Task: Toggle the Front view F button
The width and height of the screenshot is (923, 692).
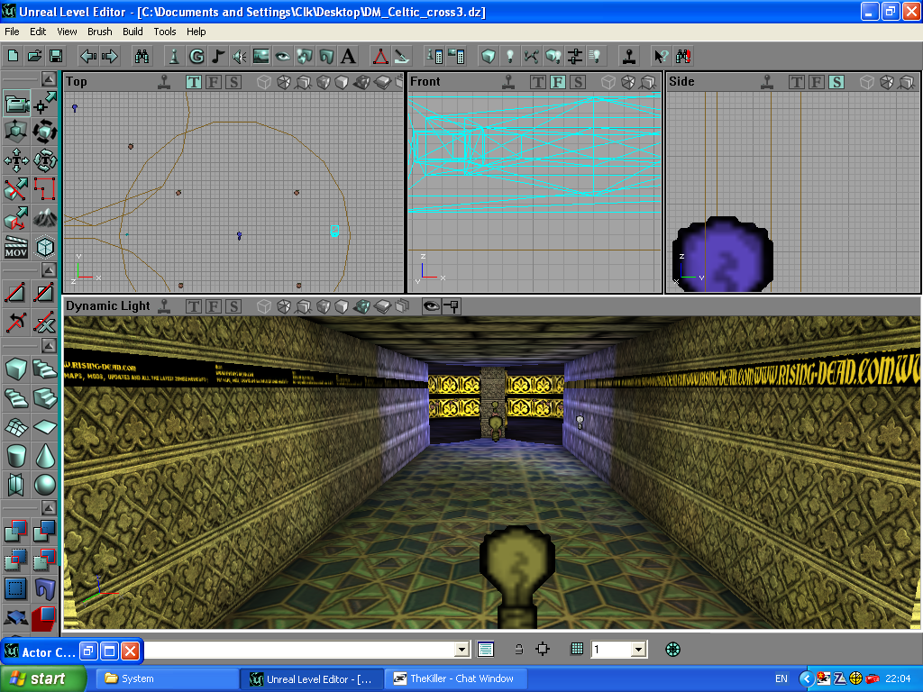Action: point(558,82)
